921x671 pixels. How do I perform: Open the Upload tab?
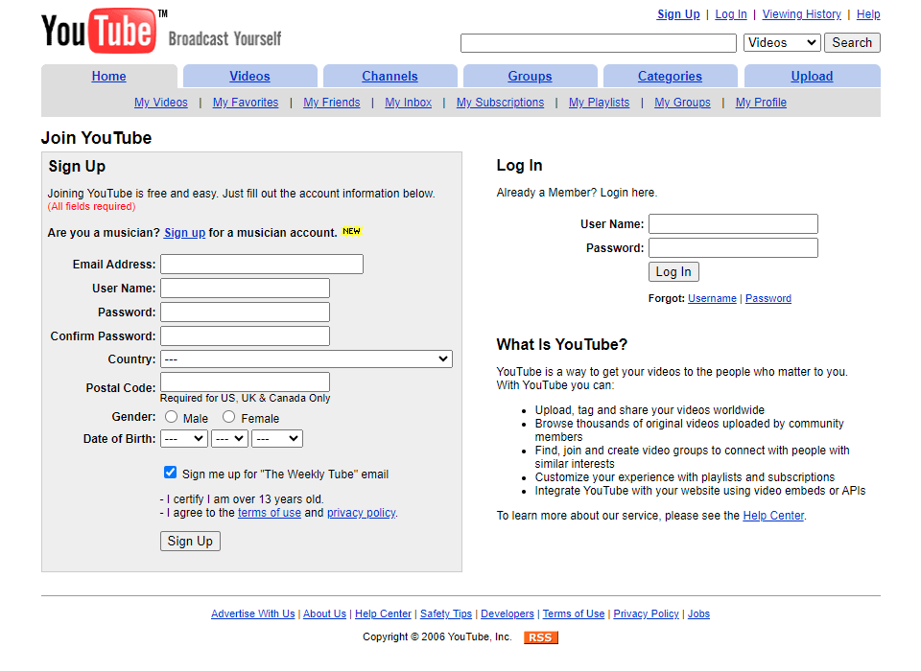tap(813, 77)
